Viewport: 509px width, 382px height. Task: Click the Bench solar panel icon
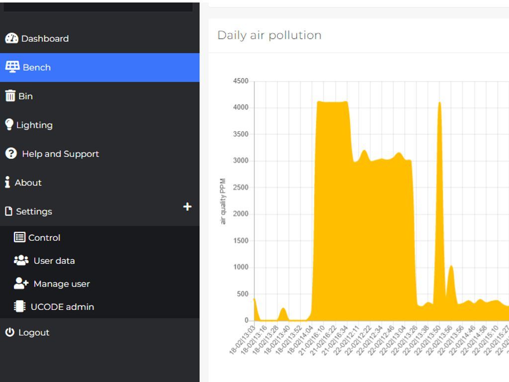point(11,67)
